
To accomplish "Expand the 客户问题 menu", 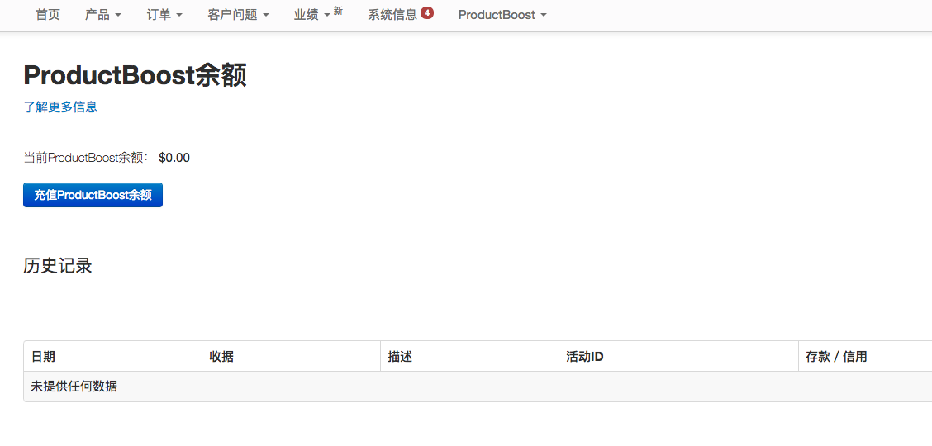I will pyautogui.click(x=238, y=15).
